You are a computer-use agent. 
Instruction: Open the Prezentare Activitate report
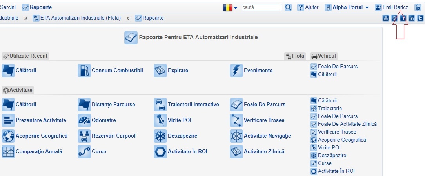pyautogui.click(x=34, y=120)
